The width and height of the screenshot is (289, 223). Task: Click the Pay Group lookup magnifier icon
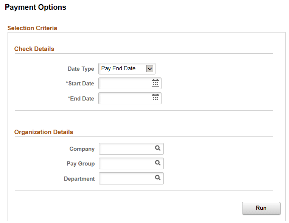click(x=158, y=163)
